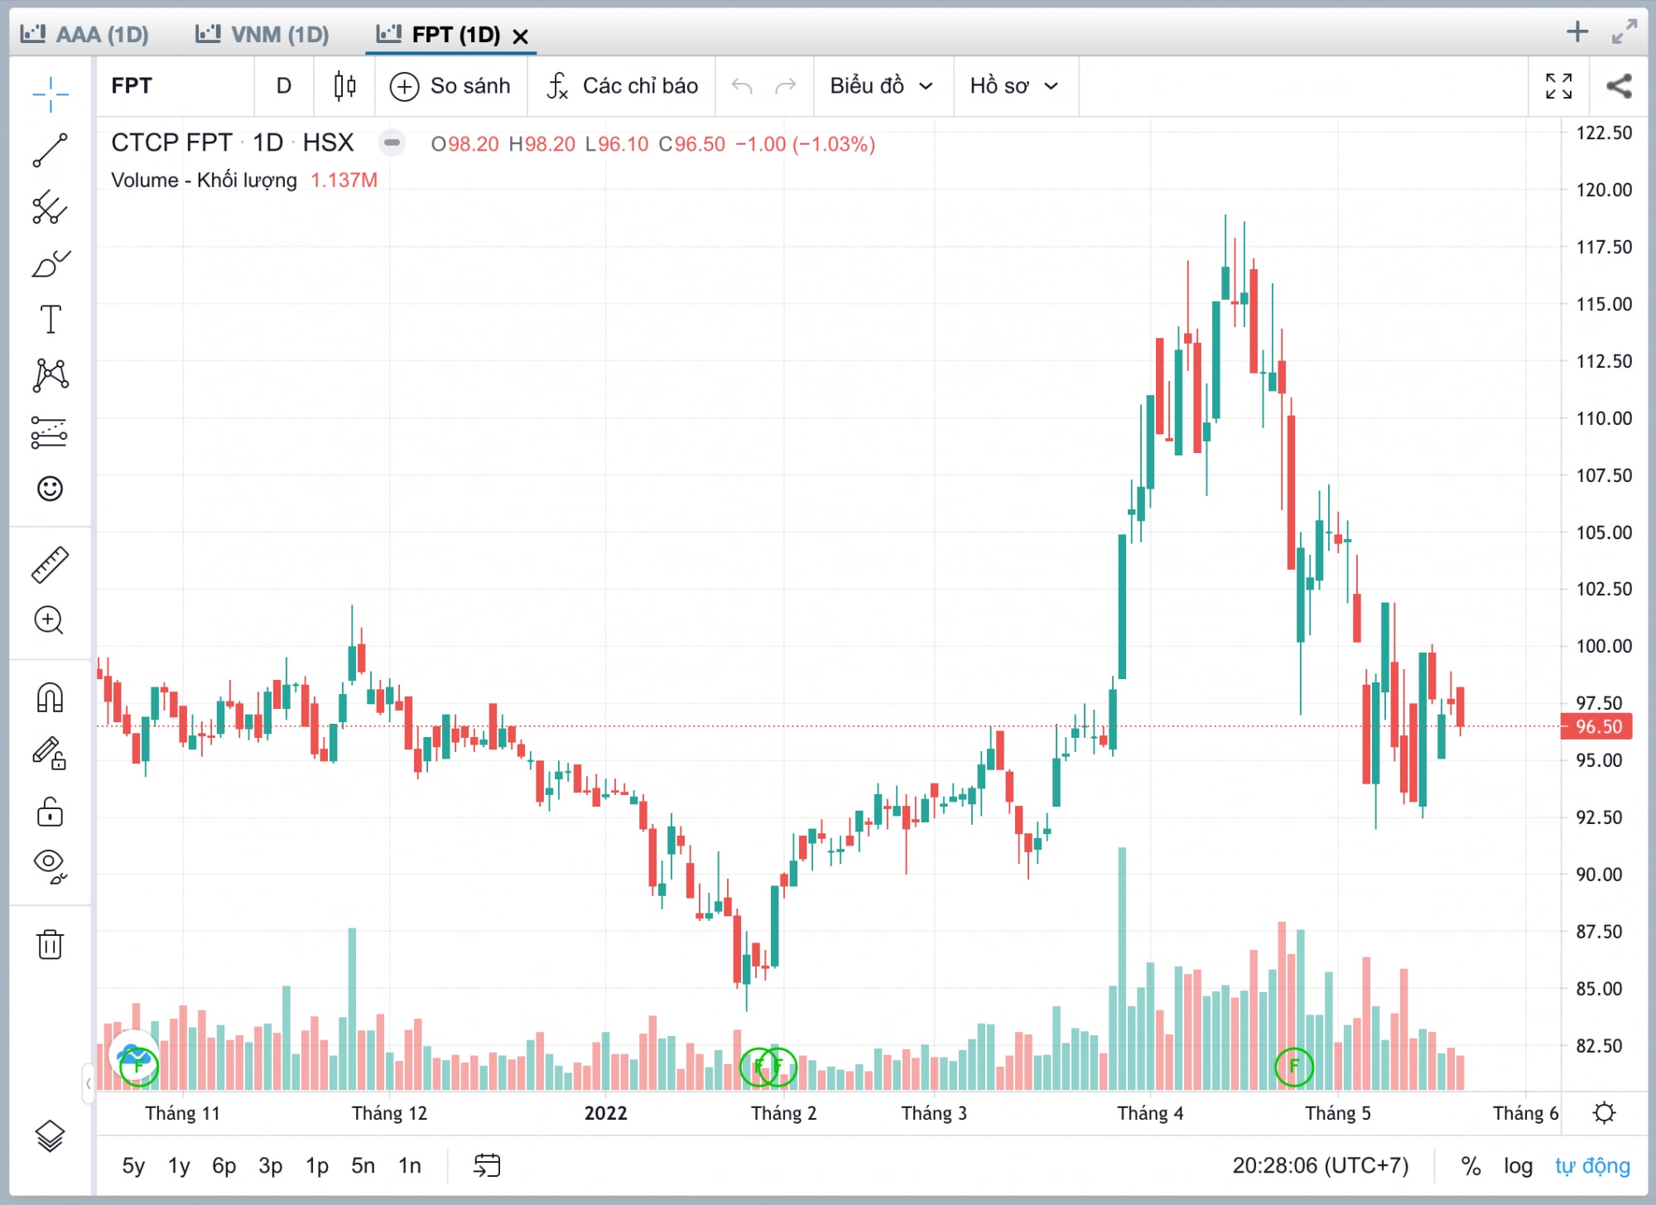Screen dimensions: 1656x1205
Task: Click the trash remove drawings icon
Action: [51, 943]
